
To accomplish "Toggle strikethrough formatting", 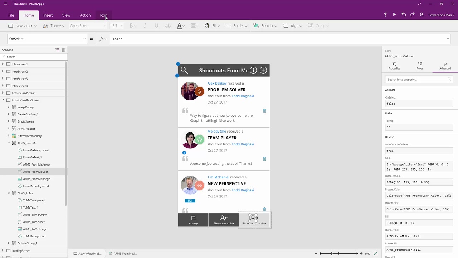I will click(168, 26).
